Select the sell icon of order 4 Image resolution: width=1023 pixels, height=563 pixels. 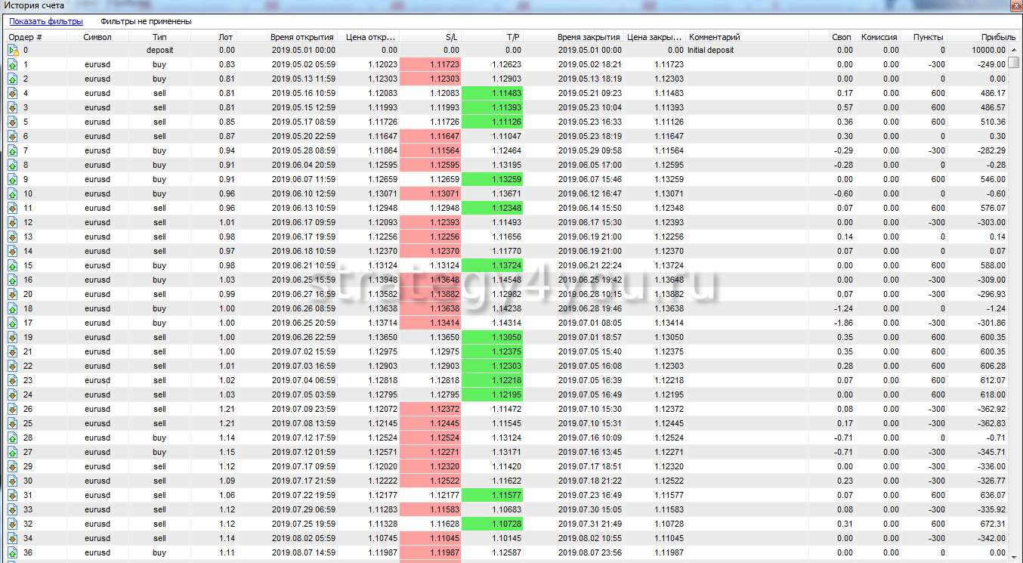point(13,94)
